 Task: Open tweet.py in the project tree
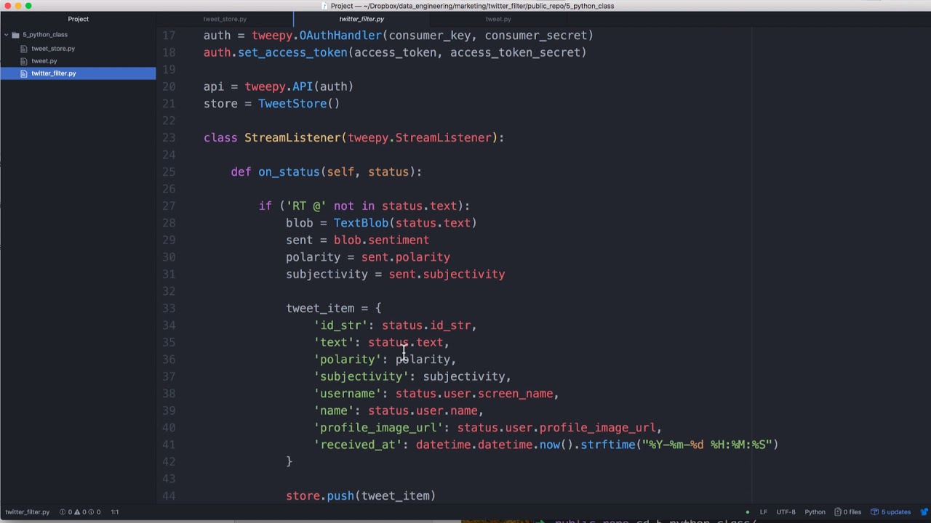44,61
